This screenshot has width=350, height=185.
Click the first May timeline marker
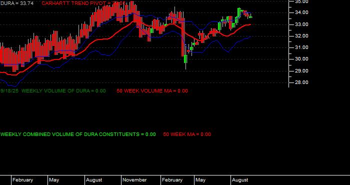[54, 180]
